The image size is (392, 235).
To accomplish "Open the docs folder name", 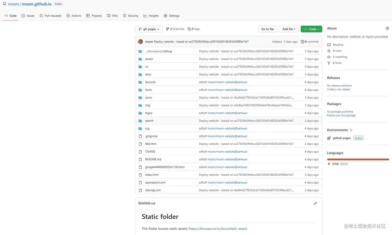I will click(x=148, y=75).
